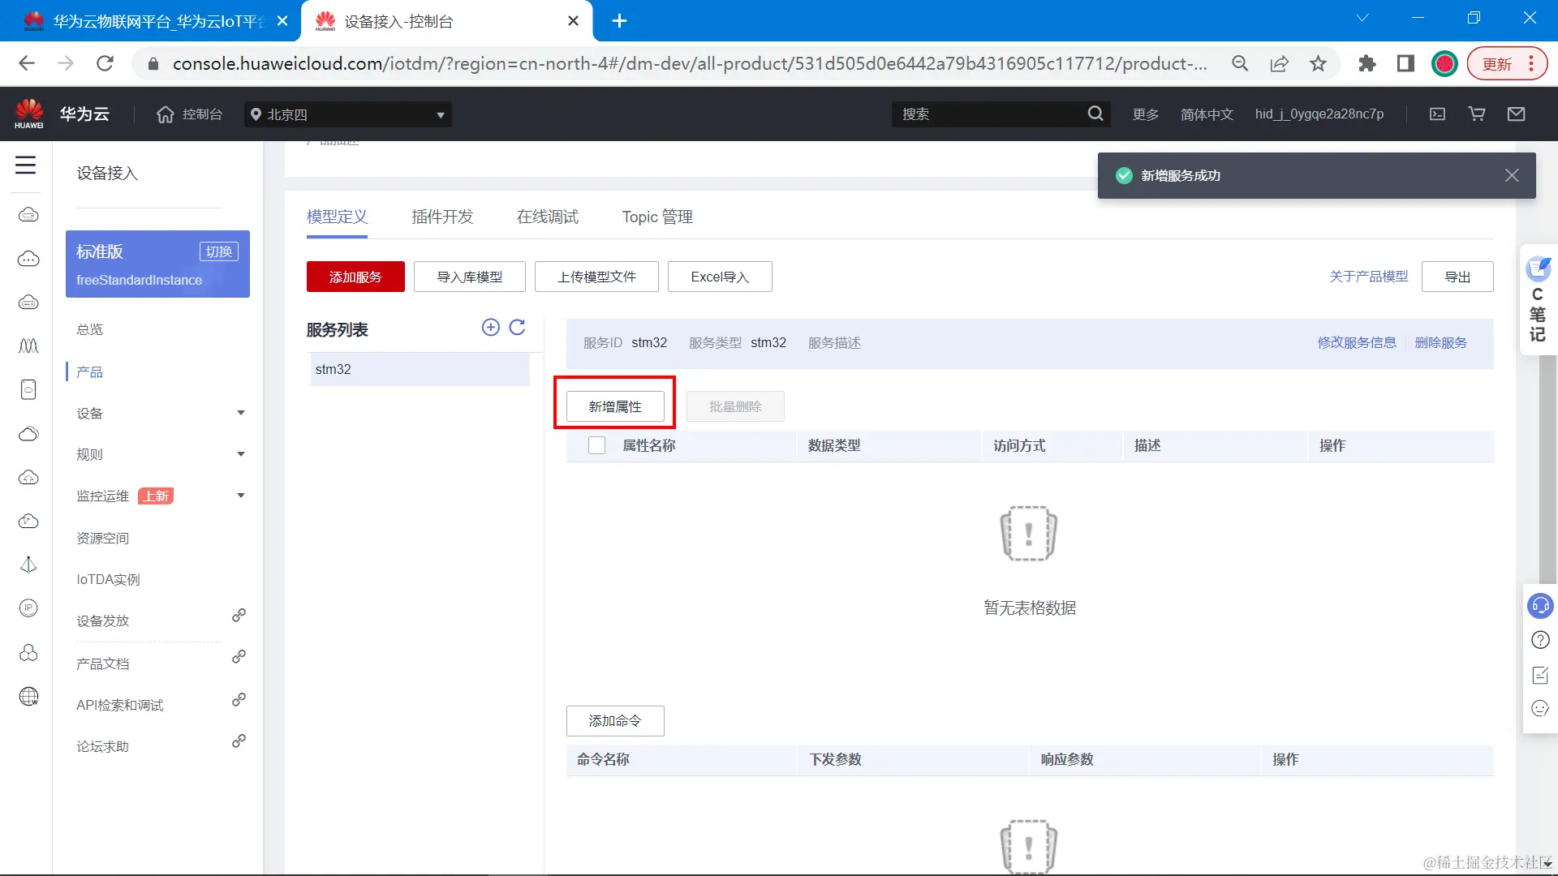Click the 新增属性 button

point(615,406)
